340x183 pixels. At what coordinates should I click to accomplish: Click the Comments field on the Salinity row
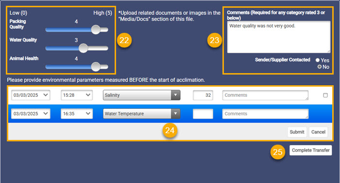click(265, 95)
